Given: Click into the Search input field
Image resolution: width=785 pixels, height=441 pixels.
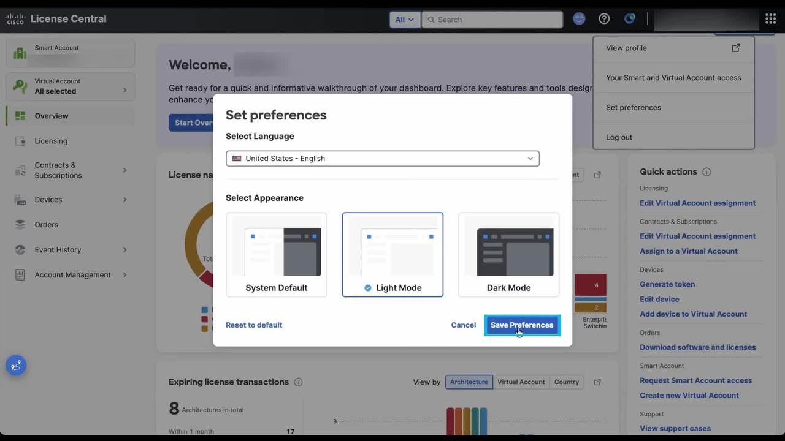Looking at the screenshot, I should coord(497,20).
